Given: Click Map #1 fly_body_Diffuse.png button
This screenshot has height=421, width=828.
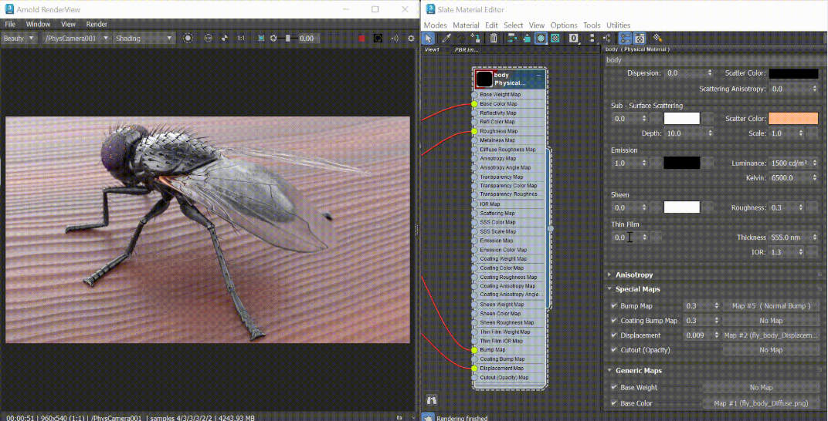Looking at the screenshot, I should pos(760,403).
